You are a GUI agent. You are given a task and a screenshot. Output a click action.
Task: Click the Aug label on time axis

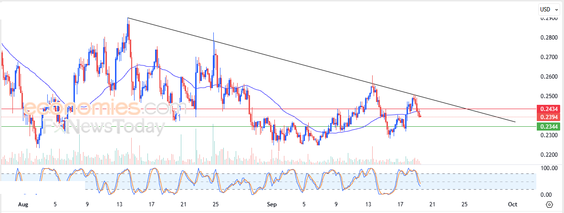[x=23, y=204]
